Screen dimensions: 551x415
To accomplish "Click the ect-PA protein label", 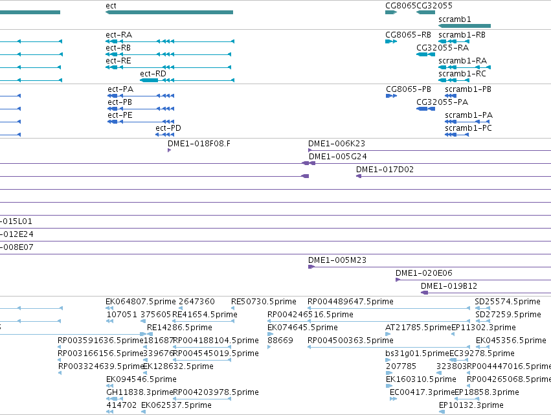I will point(120,89).
